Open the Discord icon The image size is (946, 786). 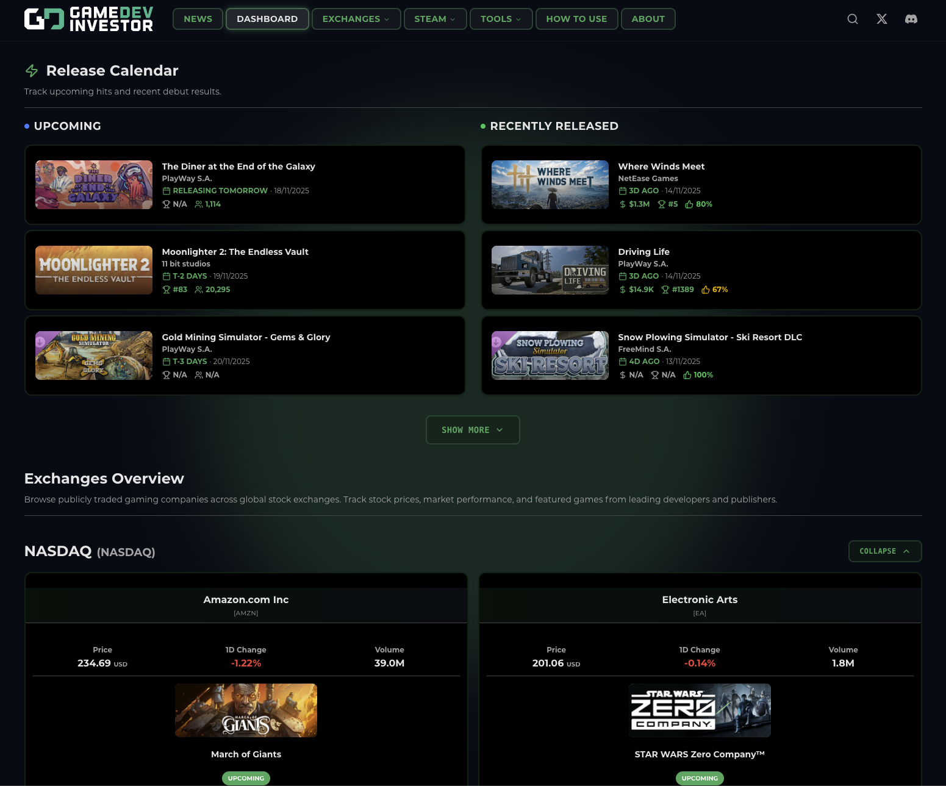[911, 19]
